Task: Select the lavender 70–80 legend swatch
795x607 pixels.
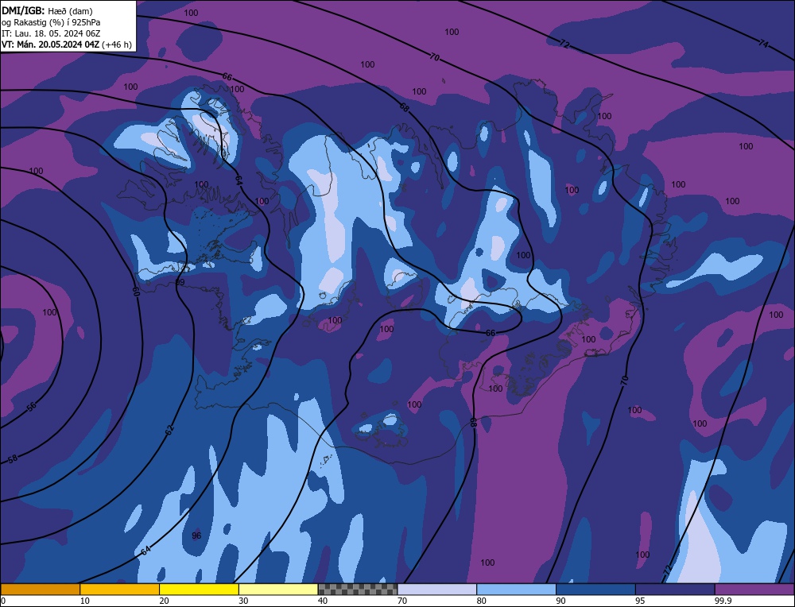Action: point(437,590)
